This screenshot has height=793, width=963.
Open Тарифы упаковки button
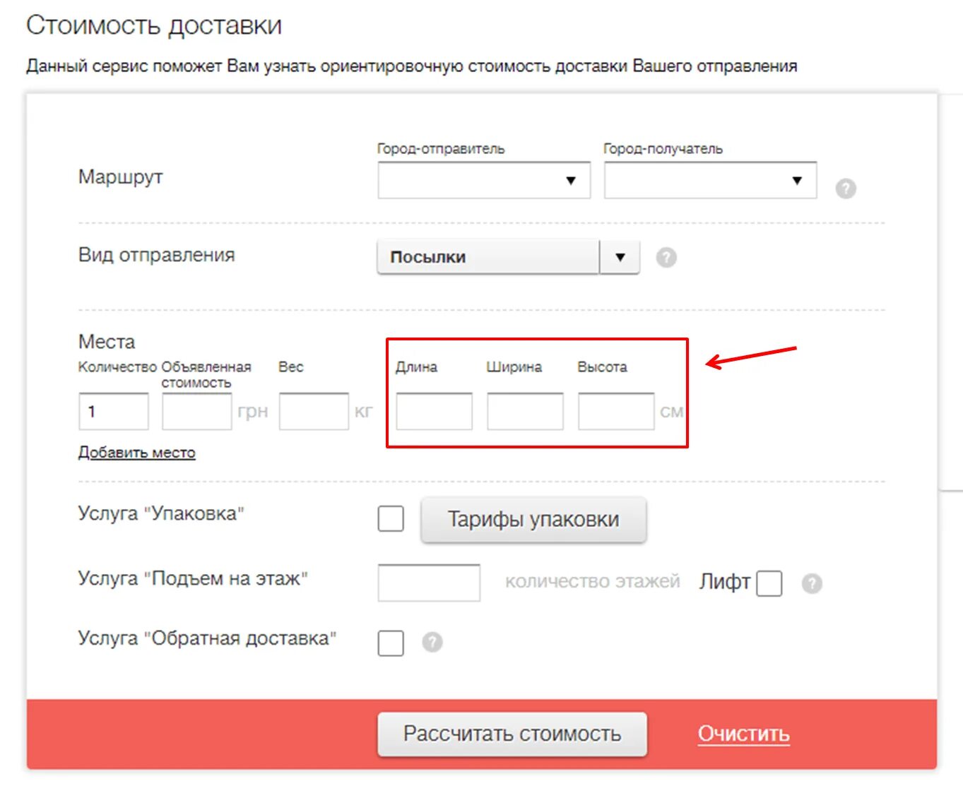coord(533,520)
